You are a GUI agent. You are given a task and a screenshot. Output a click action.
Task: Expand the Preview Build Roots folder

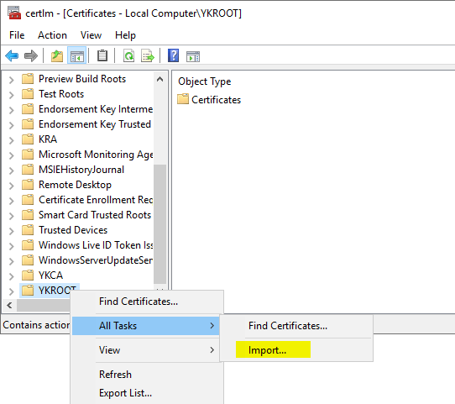(11, 80)
